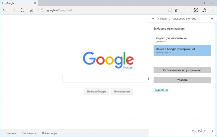Viewport: 217px width, 137px height.
Task: Pin the settings panel
Action: pos(213,19)
